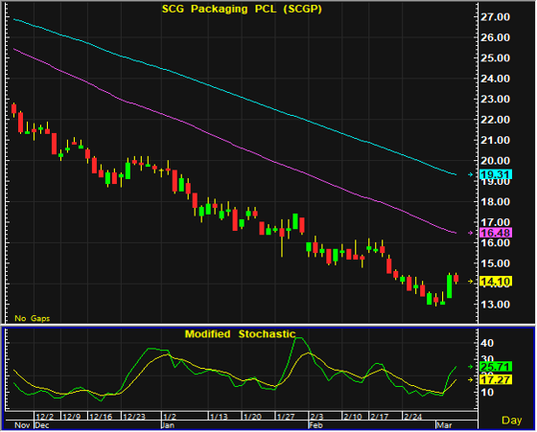
Task: Click the No Gaps label
Action: pos(33,318)
